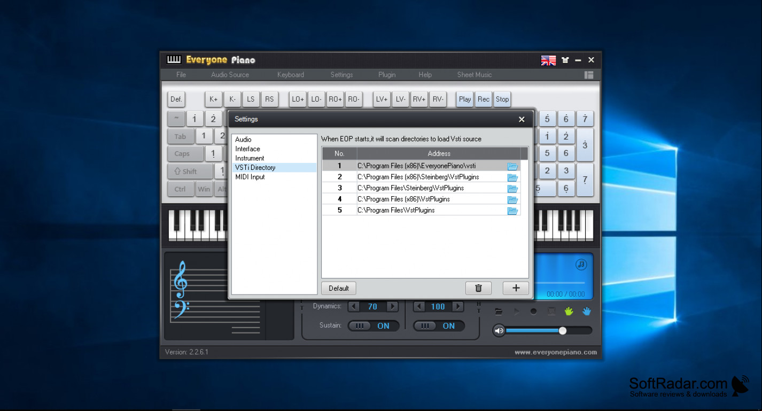
Task: Open file with the player folder icon
Action: 499,312
